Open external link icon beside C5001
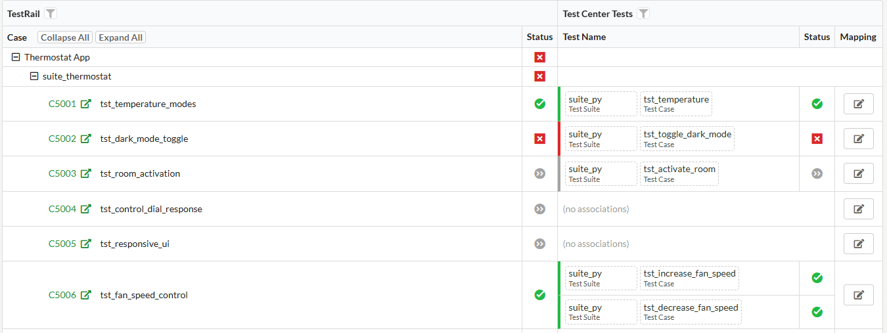This screenshot has width=887, height=333. 85,104
